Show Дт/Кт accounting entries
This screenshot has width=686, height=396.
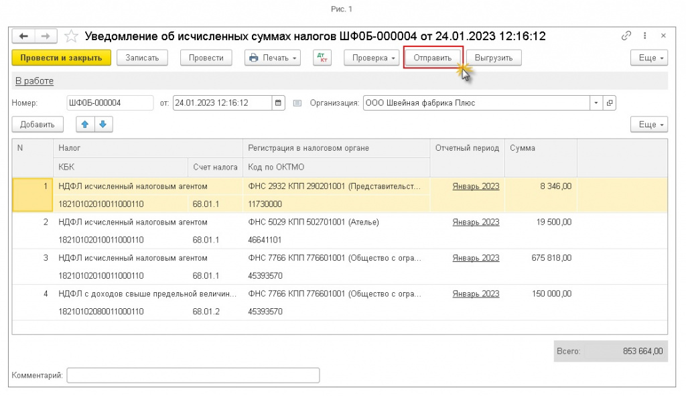(322, 58)
